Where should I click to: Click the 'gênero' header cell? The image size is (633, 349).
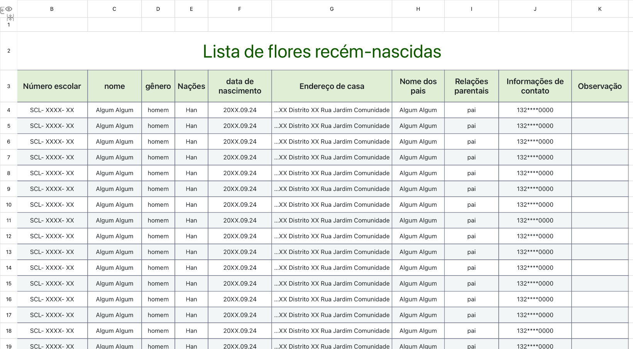click(x=158, y=86)
